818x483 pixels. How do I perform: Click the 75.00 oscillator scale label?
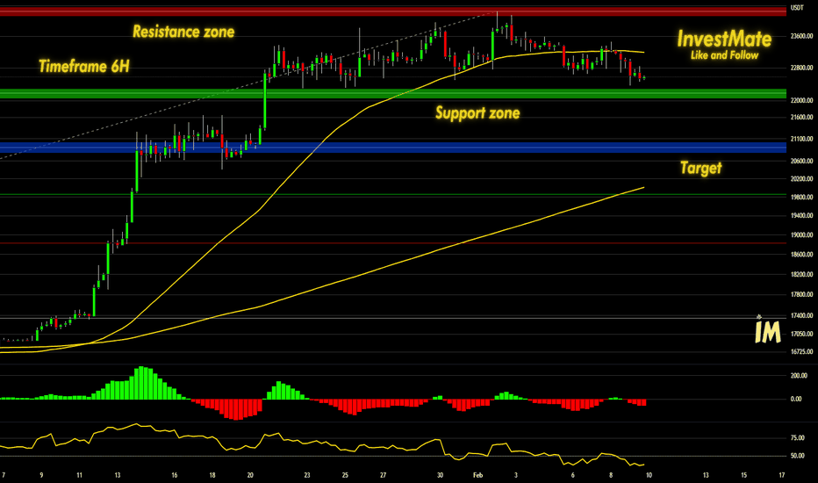(x=797, y=438)
